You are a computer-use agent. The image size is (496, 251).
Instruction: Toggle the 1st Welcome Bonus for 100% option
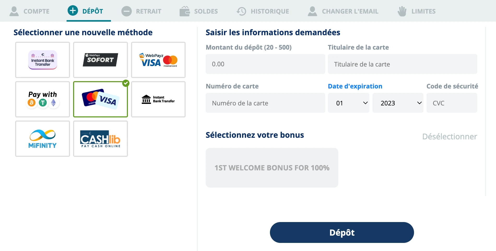point(272,168)
